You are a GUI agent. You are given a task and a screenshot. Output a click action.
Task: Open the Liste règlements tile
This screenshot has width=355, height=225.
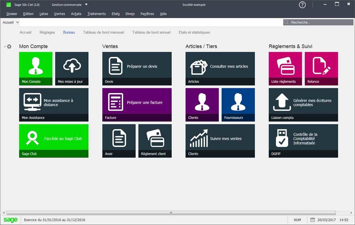click(285, 68)
